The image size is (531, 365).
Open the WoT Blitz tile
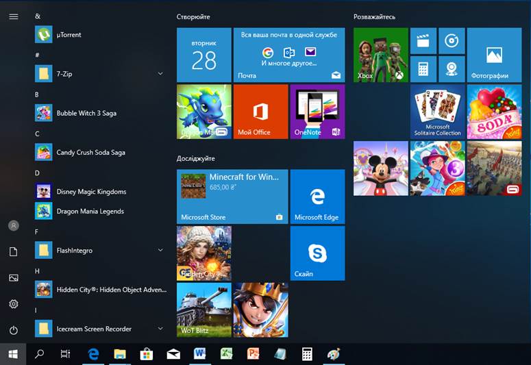click(204, 310)
